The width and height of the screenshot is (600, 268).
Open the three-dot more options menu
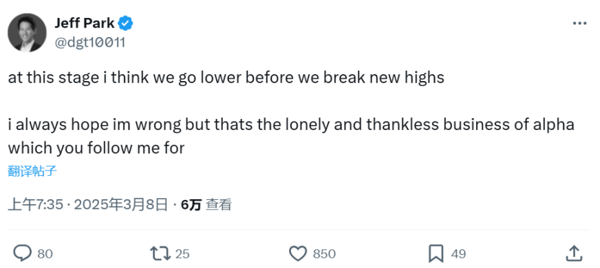point(579,23)
